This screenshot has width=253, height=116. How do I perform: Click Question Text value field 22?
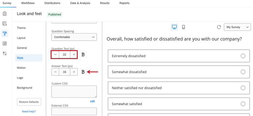(65, 55)
